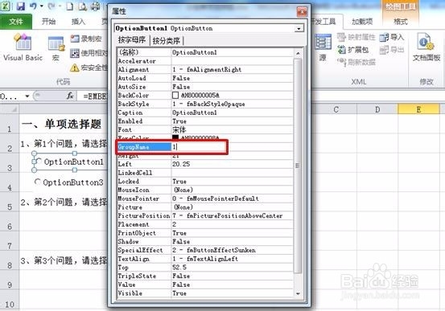Select the Value property row
Screen dimensions: 445x311
(205, 284)
